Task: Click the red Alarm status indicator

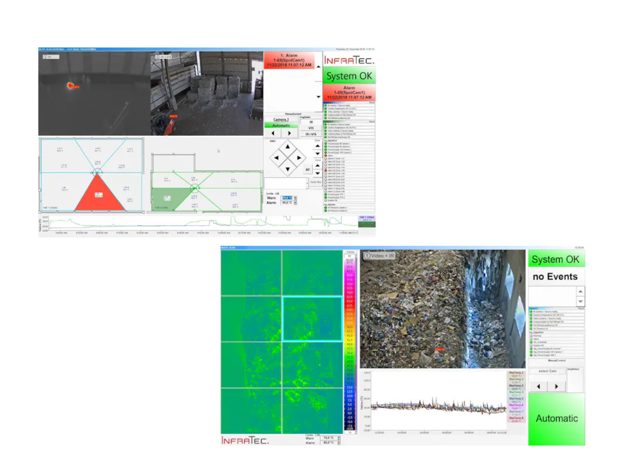Action: click(x=325, y=156)
